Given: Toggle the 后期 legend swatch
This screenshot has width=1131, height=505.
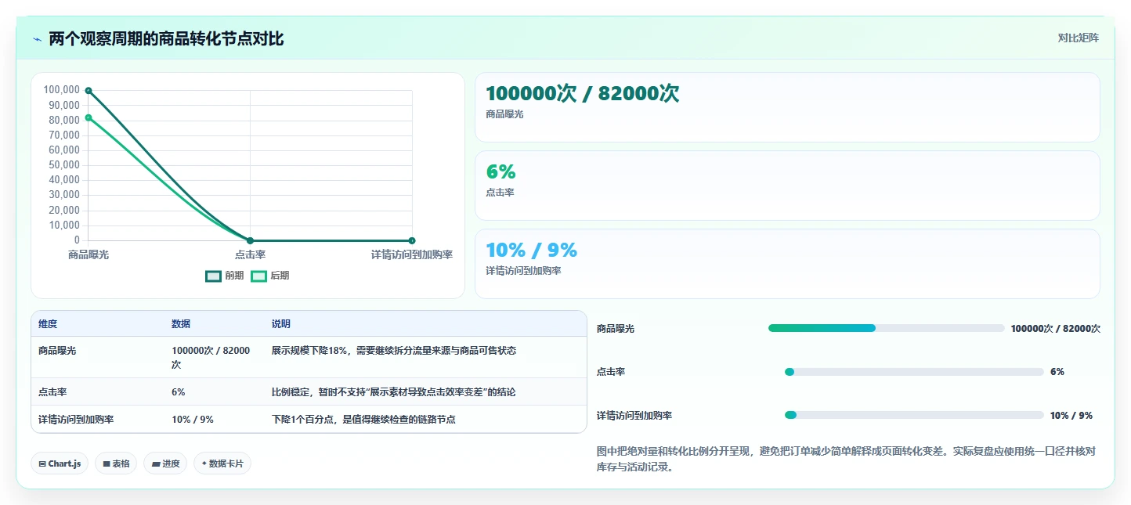Looking at the screenshot, I should 258,276.
